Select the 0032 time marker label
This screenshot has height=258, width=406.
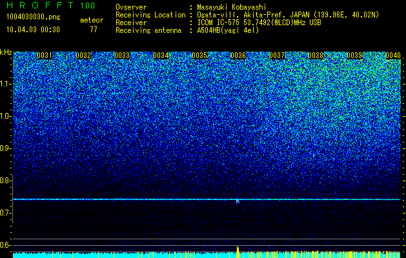[83, 55]
